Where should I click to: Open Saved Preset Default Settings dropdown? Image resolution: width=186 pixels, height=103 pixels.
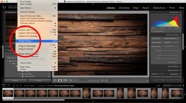coord(171,39)
